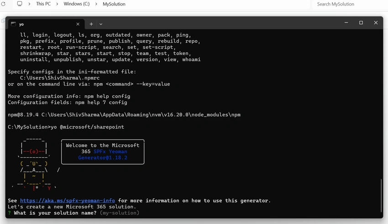Open a new terminal tab
388x224 pixels.
(91, 24)
